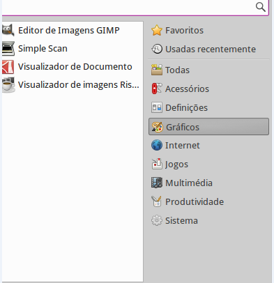Click the Internet globe icon
274x283 pixels.
point(157,145)
